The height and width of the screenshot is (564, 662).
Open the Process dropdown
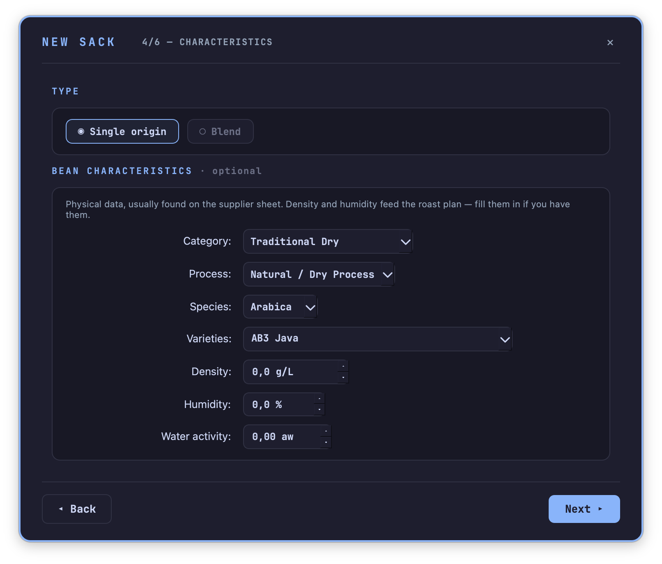click(x=319, y=274)
